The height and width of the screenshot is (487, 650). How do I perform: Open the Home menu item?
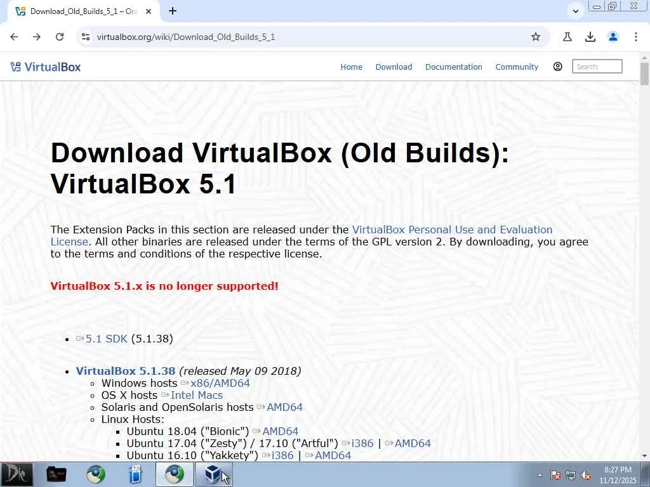pyautogui.click(x=351, y=67)
